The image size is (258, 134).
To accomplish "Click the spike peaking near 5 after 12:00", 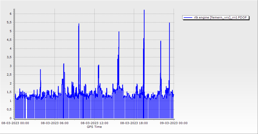I will pos(119,32).
